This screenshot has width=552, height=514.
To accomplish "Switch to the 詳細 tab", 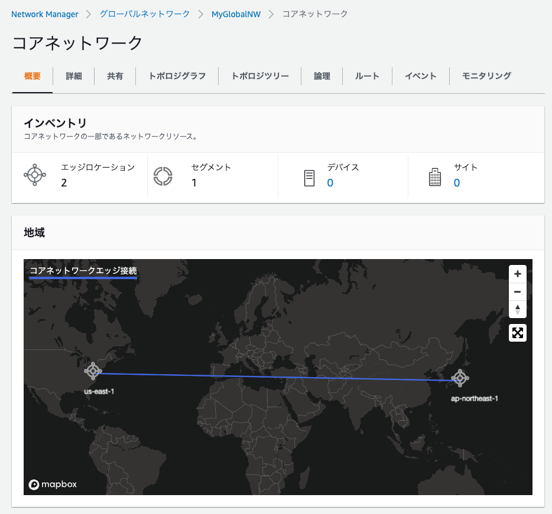I will coord(74,76).
